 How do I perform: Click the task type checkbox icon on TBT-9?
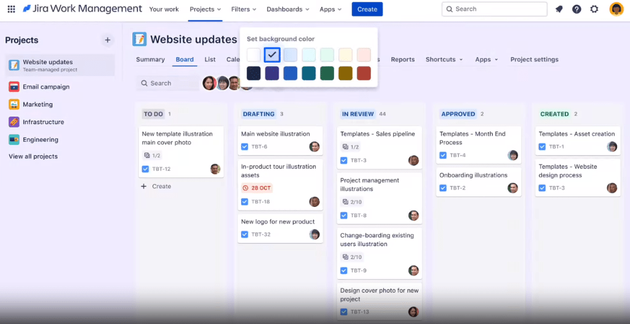(344, 271)
